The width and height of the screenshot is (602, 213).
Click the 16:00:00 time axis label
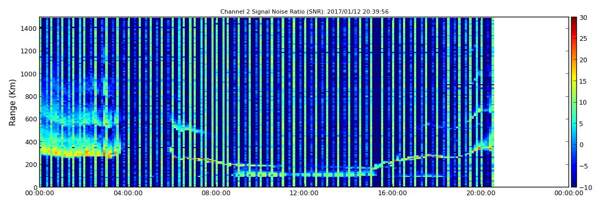392,194
